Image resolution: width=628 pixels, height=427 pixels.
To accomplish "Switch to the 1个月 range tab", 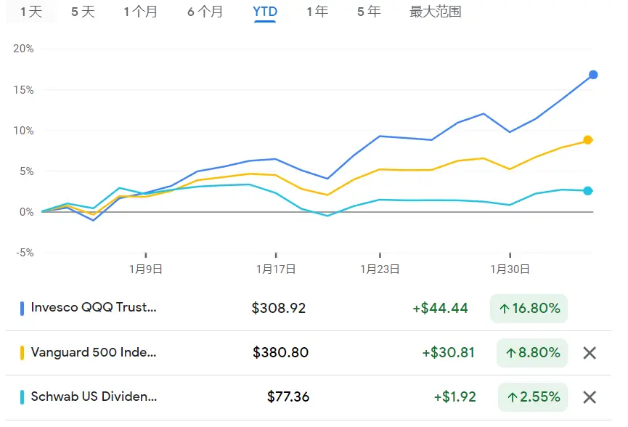I will [x=140, y=12].
